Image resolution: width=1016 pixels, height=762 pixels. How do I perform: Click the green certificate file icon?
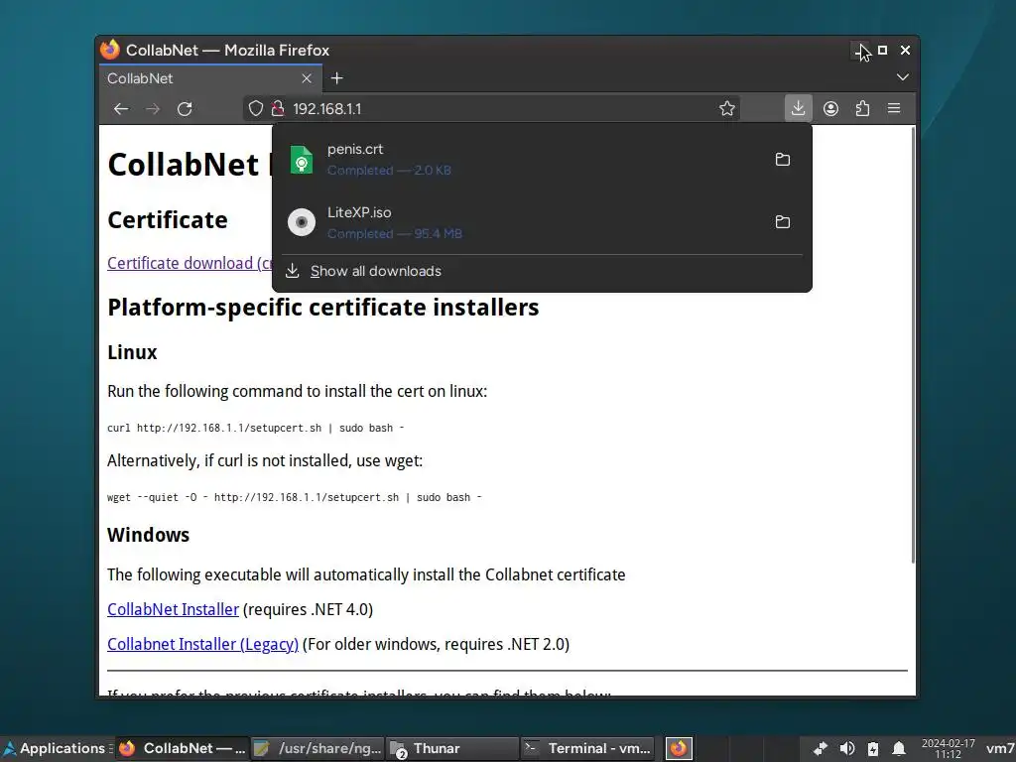(x=302, y=160)
